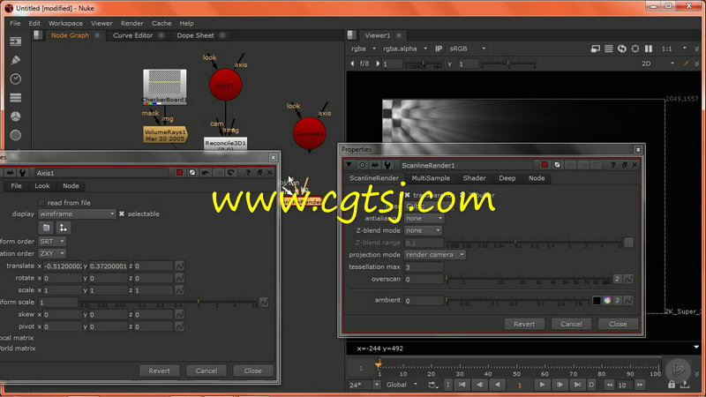Click Axis1 tile color half-white icon

192,172
